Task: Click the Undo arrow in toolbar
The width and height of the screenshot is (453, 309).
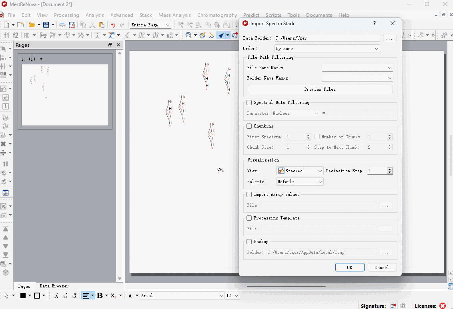Action: [113, 25]
